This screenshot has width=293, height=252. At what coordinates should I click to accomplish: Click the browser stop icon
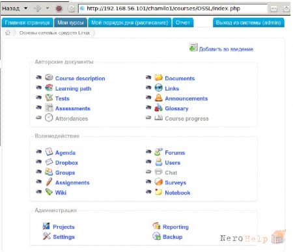pos(59,8)
